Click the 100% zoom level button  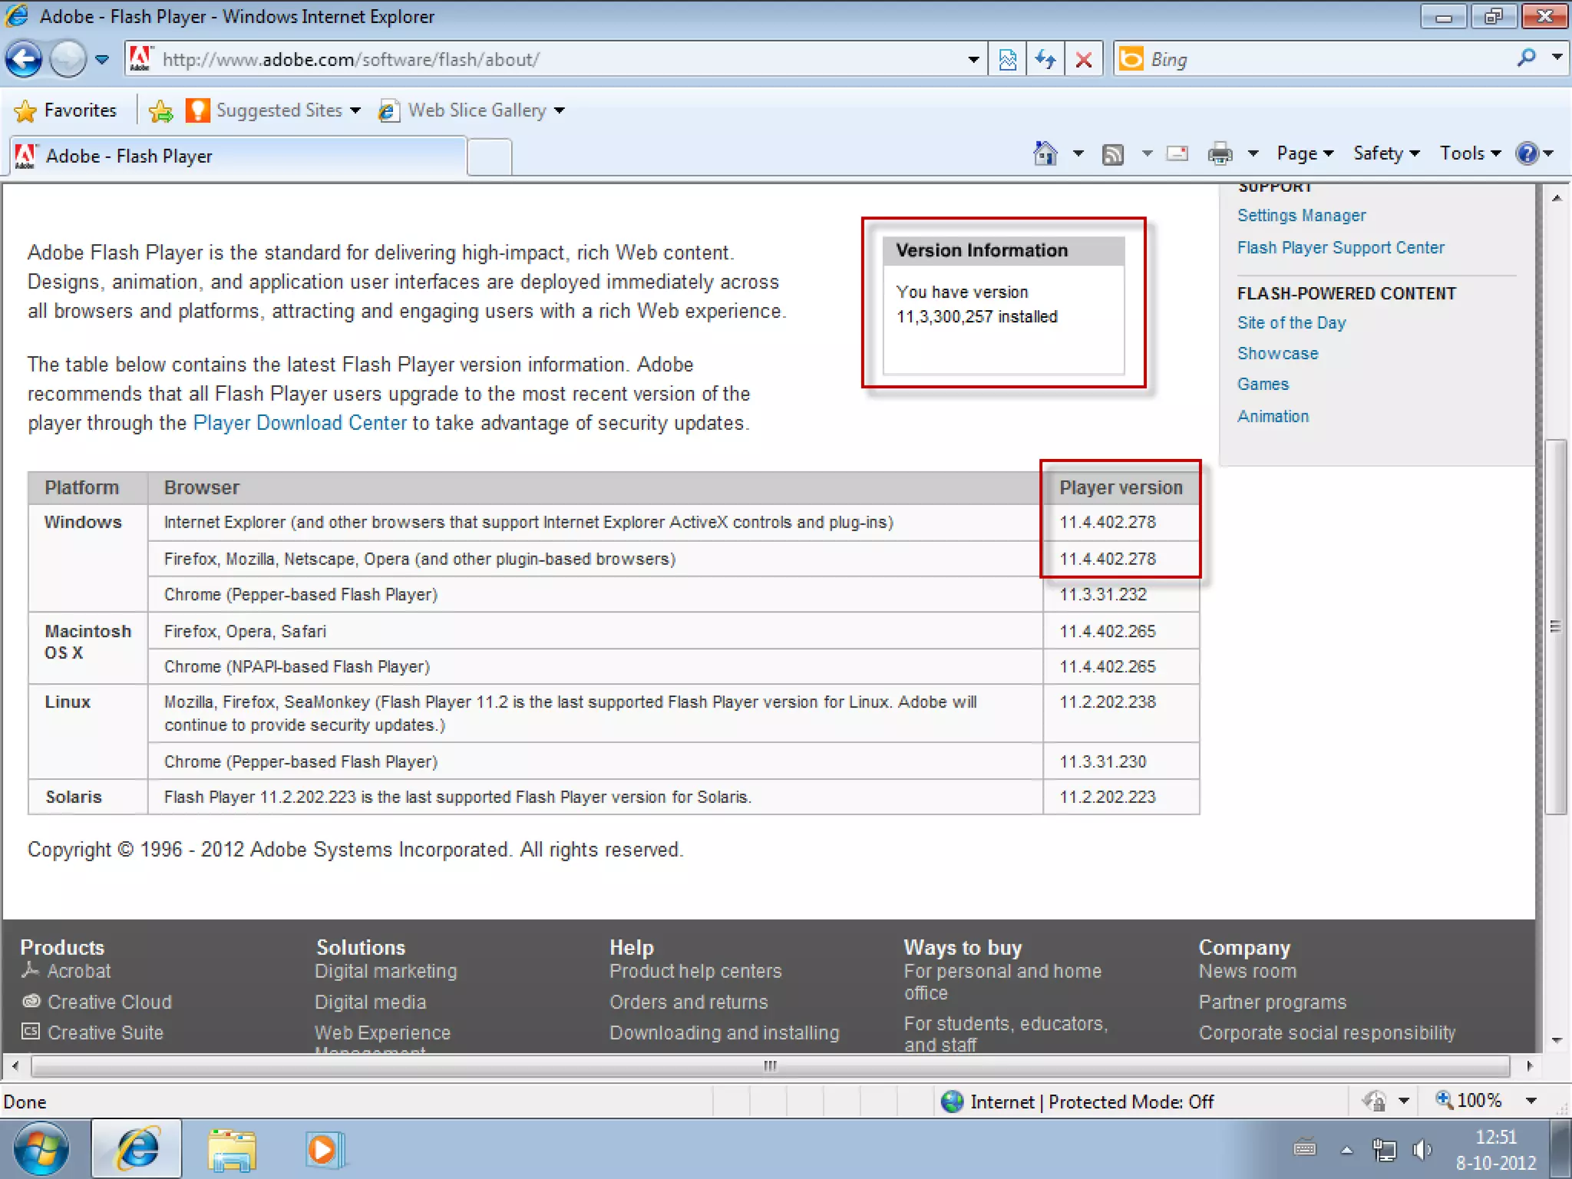[x=1468, y=1101]
